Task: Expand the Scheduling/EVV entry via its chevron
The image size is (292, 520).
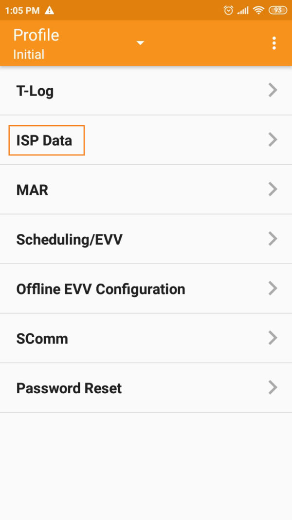Action: (x=272, y=239)
